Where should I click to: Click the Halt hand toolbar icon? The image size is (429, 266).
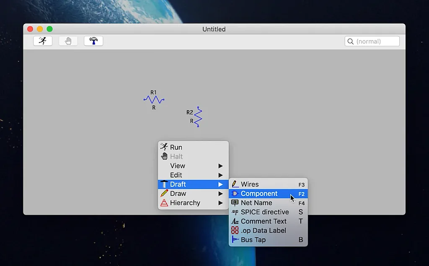[x=68, y=41]
